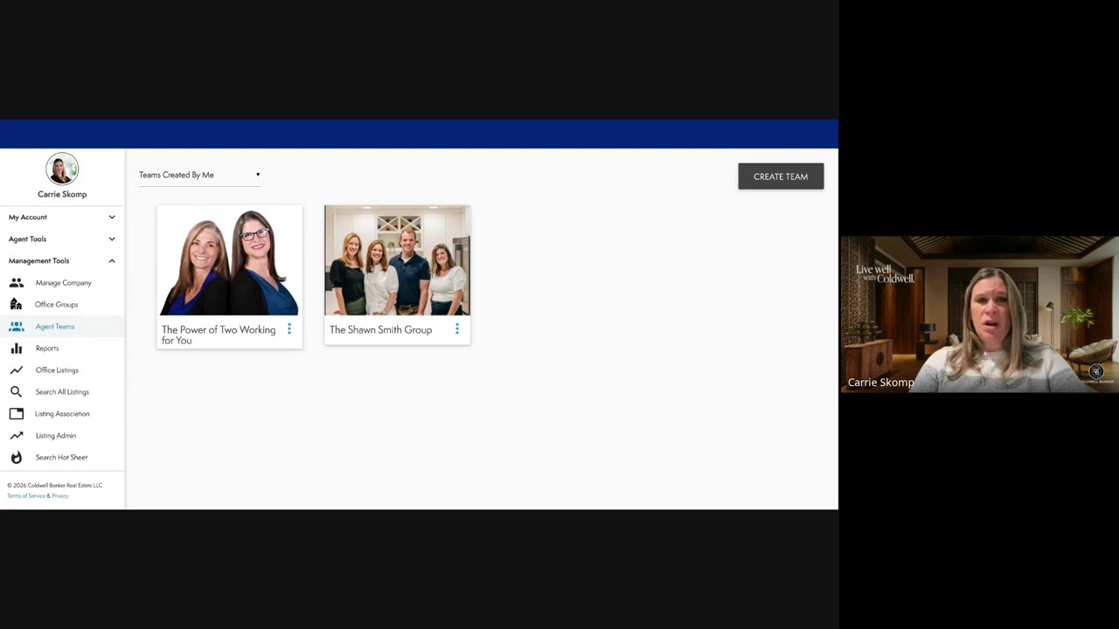Click the Listing Admin trending arrow icon
This screenshot has height=629, width=1119.
pos(17,436)
